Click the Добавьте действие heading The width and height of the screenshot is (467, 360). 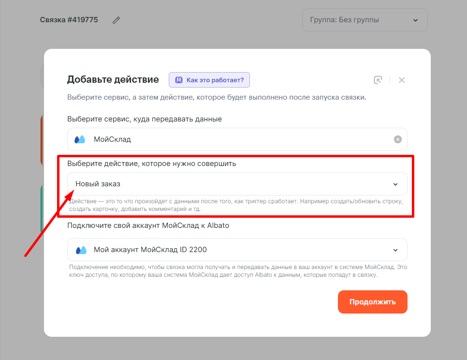point(113,79)
